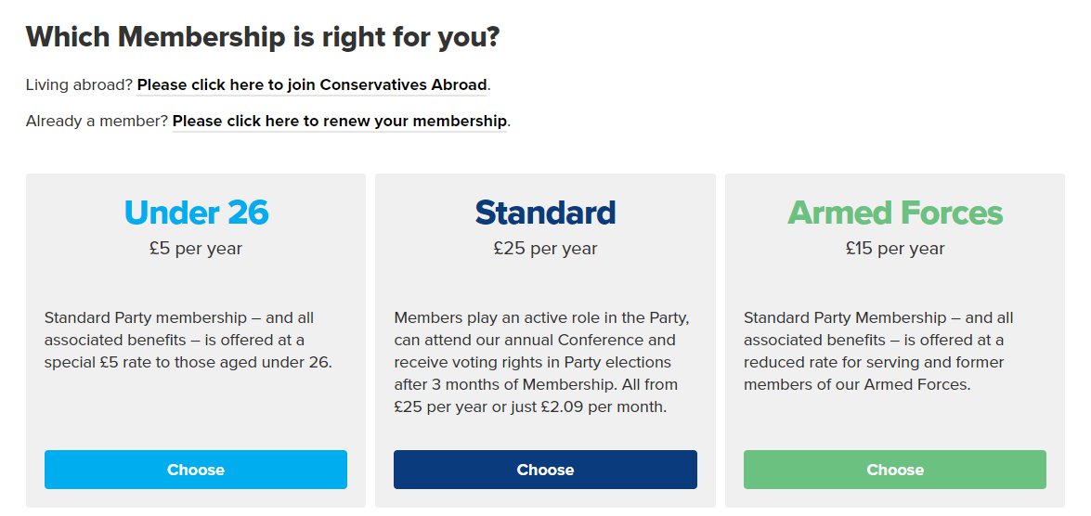Screen dimensions: 1091x516
Task: Click the £5 per year price
Action: pyautogui.click(x=196, y=249)
